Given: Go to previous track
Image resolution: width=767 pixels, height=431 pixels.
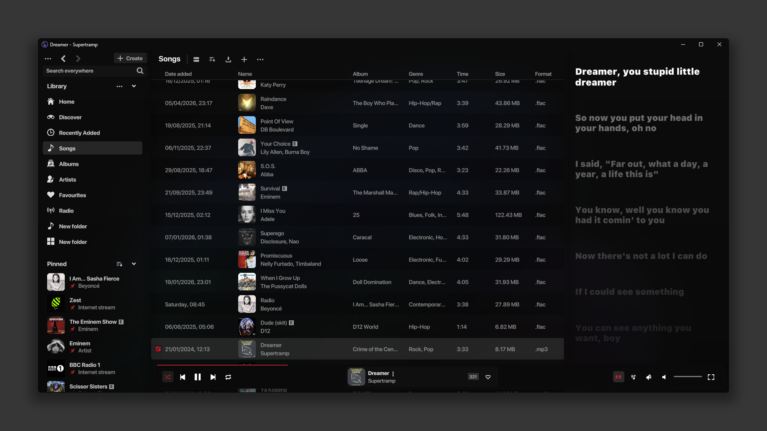Looking at the screenshot, I should click(183, 377).
